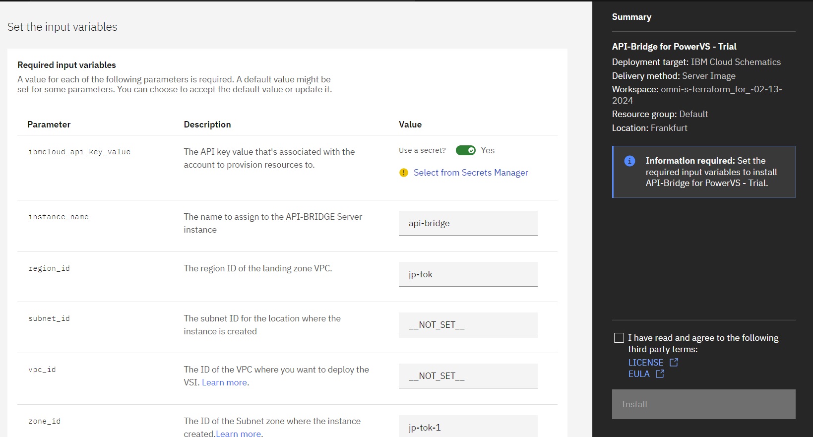Open the LICENSE link
Image resolution: width=813 pixels, height=437 pixels.
pos(646,363)
